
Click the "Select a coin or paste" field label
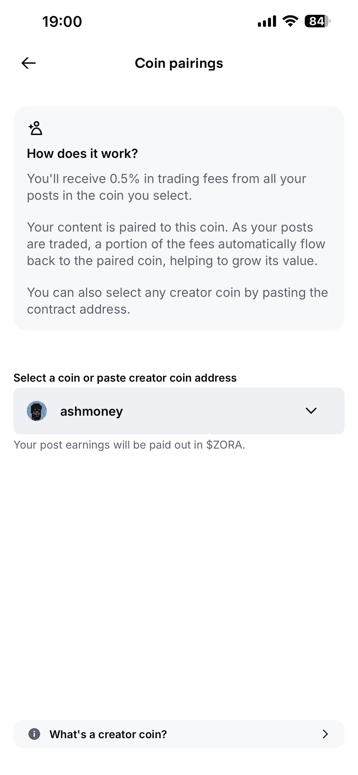(x=125, y=378)
